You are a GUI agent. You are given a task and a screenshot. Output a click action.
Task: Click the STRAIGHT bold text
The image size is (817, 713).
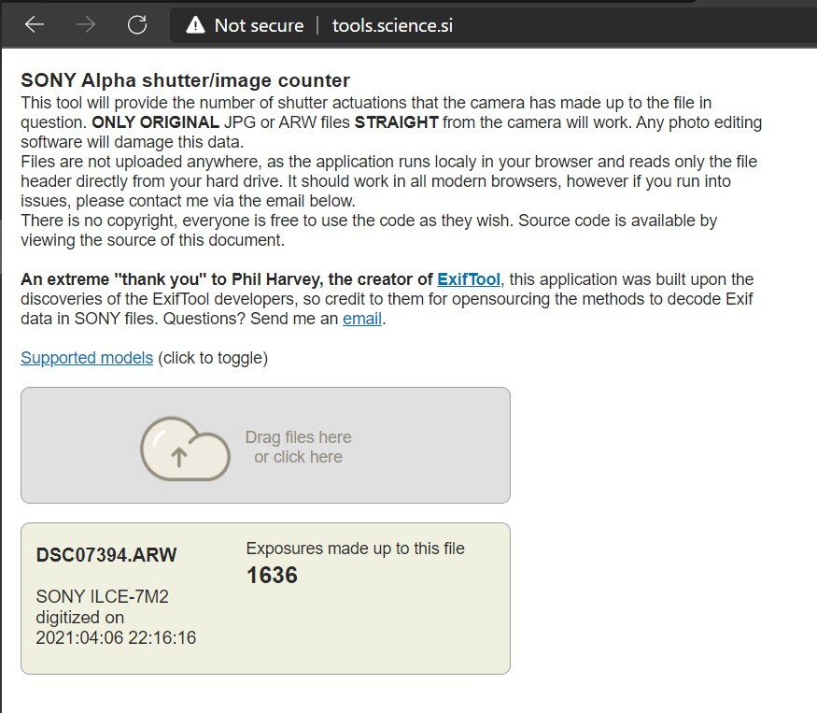pyautogui.click(x=397, y=122)
